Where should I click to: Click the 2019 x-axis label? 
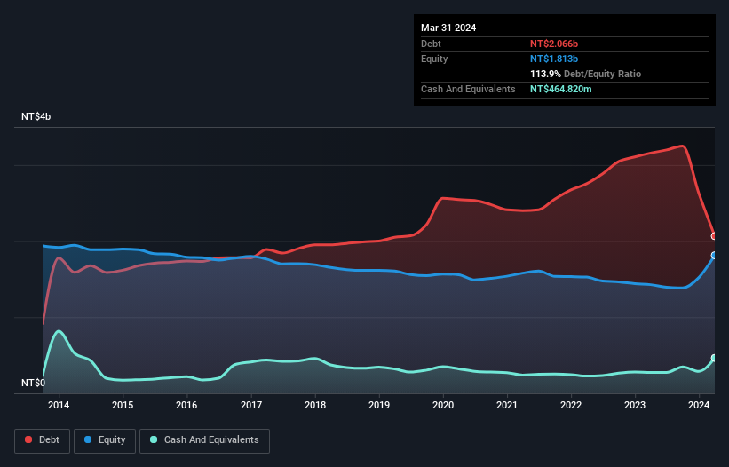click(379, 405)
